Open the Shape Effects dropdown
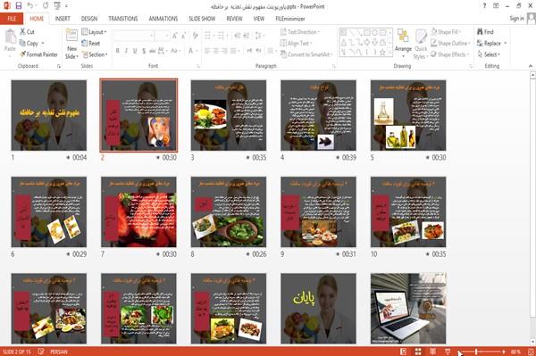Viewport: 536px width, 356px height. point(450,54)
